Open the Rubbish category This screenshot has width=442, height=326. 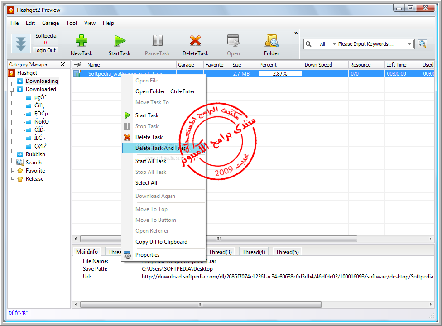35,154
